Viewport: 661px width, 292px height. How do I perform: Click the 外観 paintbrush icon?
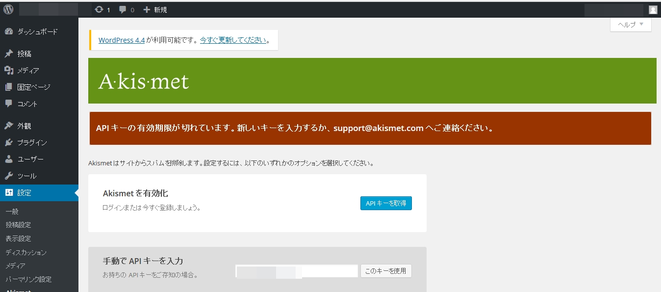pos(8,126)
